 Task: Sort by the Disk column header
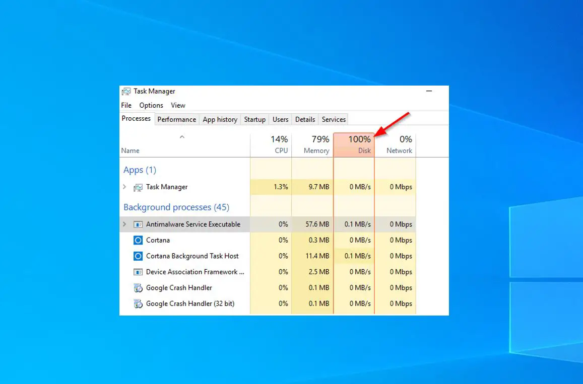(354, 145)
